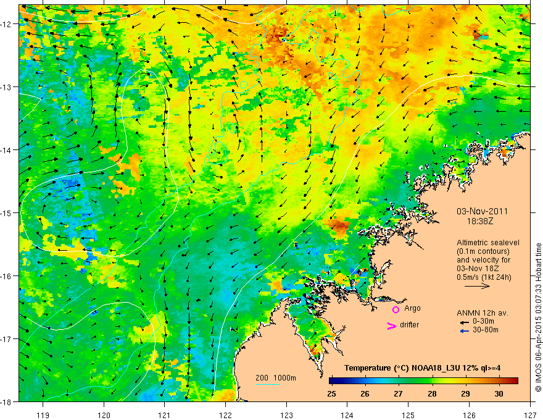Click the '30-80m' depth label
This screenshot has width=543, height=420.
pyautogui.click(x=486, y=330)
